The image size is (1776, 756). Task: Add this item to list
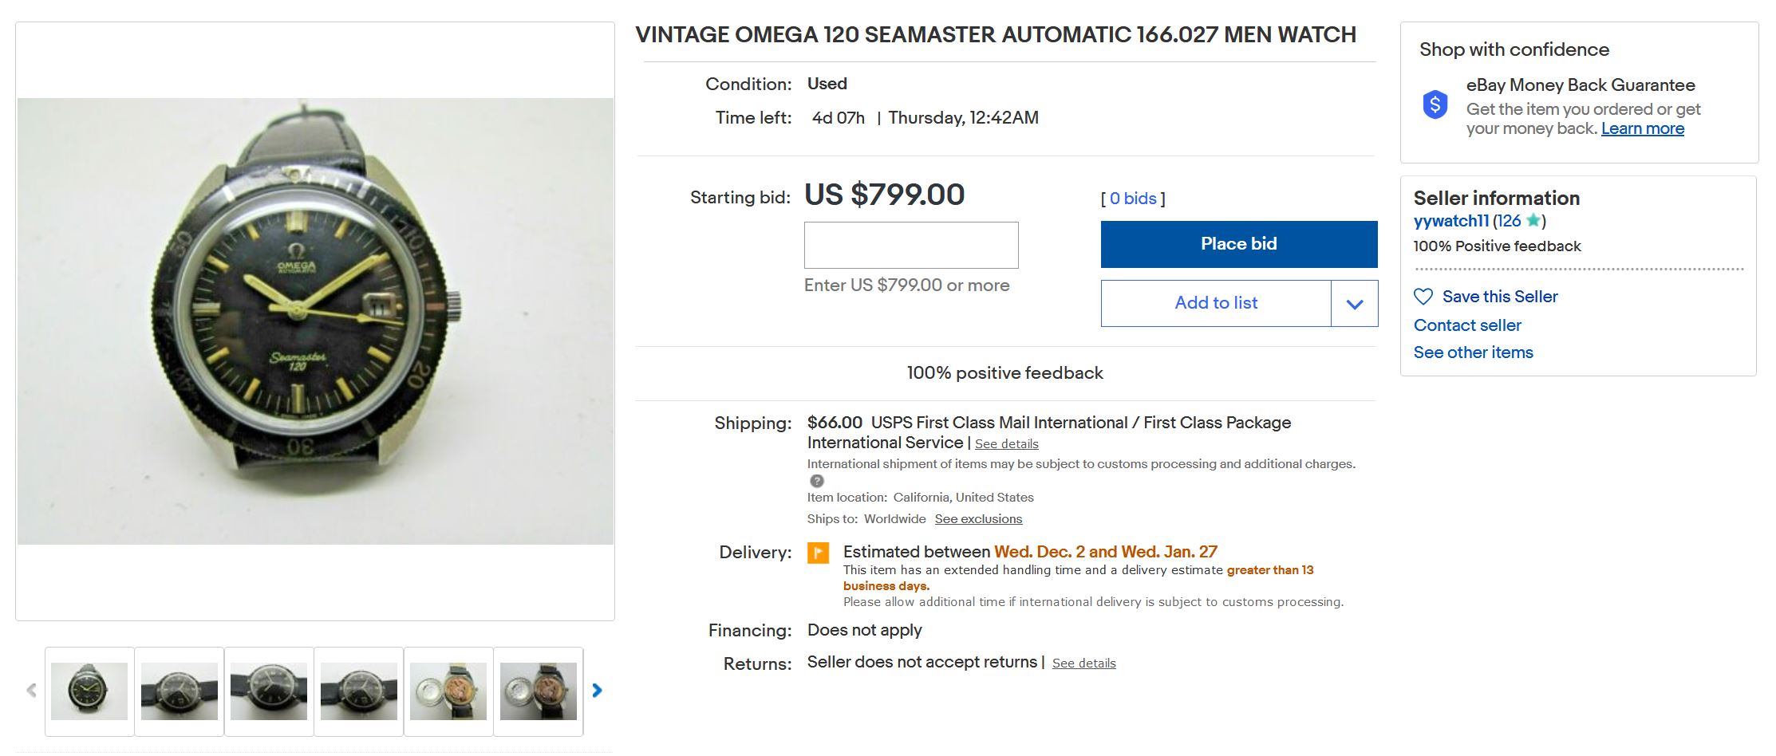click(1215, 303)
